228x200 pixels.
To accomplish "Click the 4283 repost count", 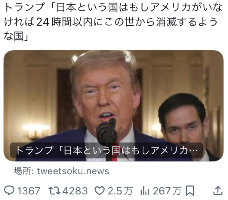I will [75, 191].
